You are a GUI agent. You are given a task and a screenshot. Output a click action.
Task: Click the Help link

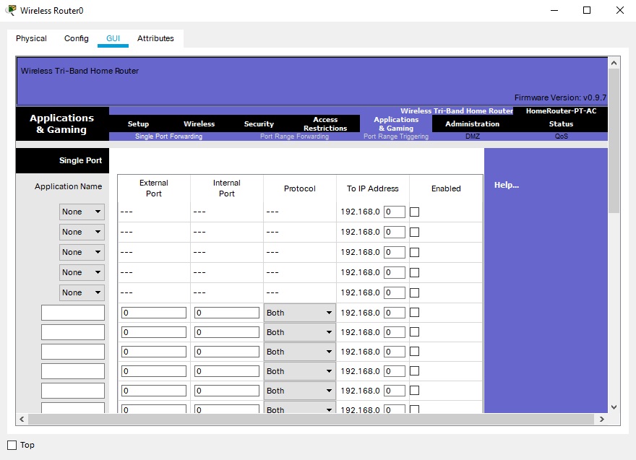[506, 185]
